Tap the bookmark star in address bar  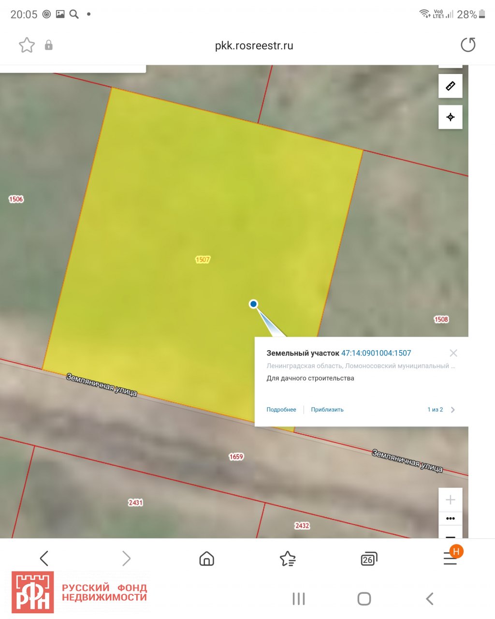(x=27, y=45)
